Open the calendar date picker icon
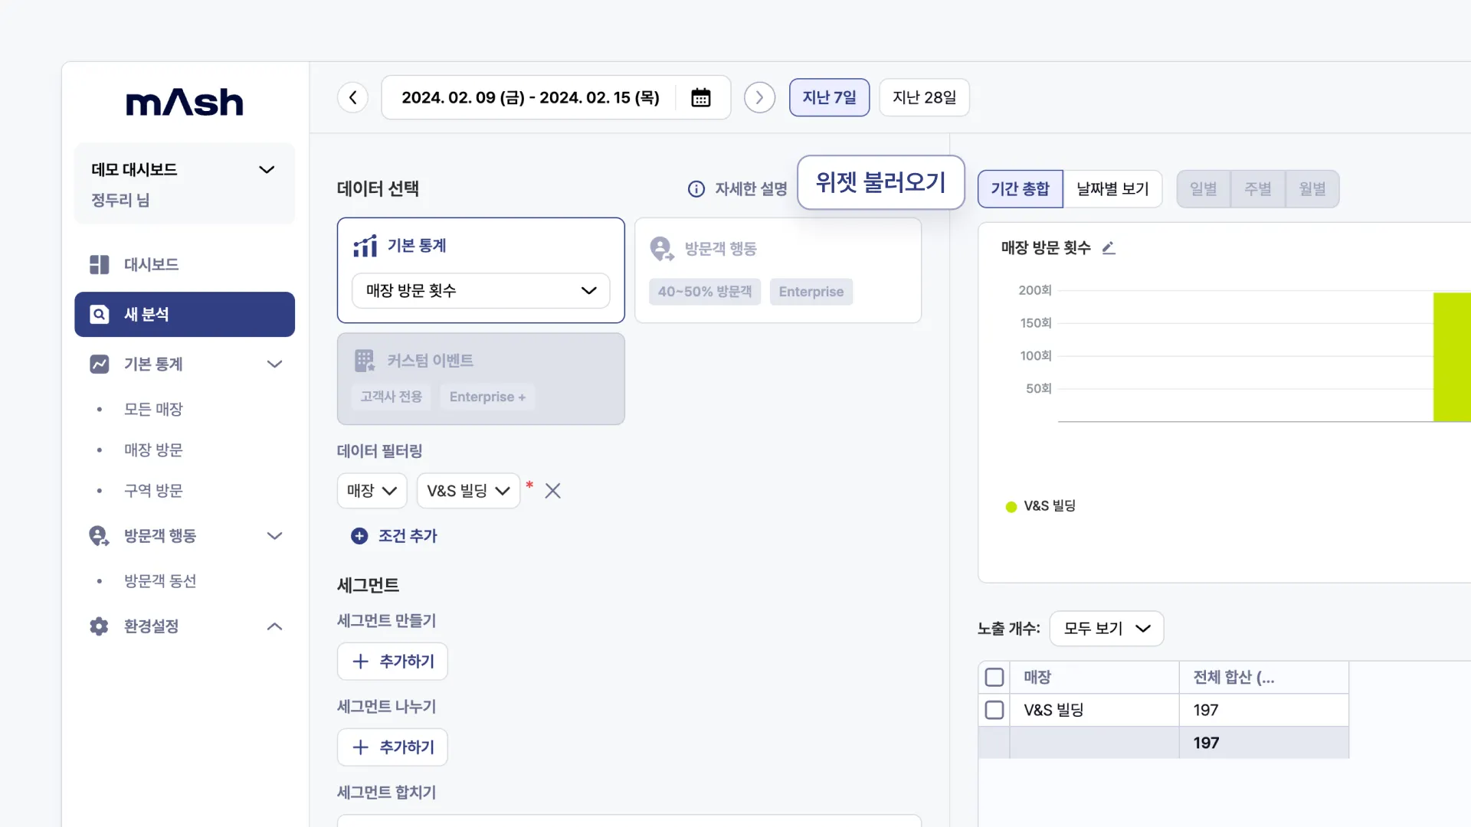 point(700,98)
